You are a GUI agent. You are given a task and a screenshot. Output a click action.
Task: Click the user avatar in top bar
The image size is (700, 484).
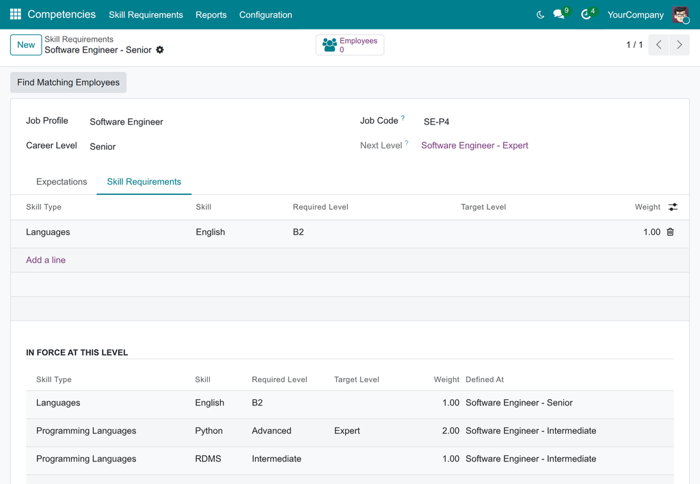click(680, 15)
